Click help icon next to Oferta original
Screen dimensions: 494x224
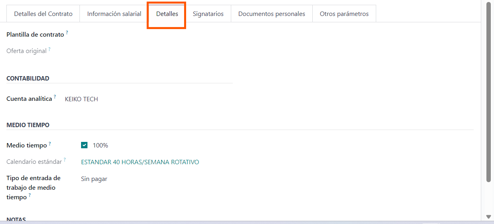(50, 49)
